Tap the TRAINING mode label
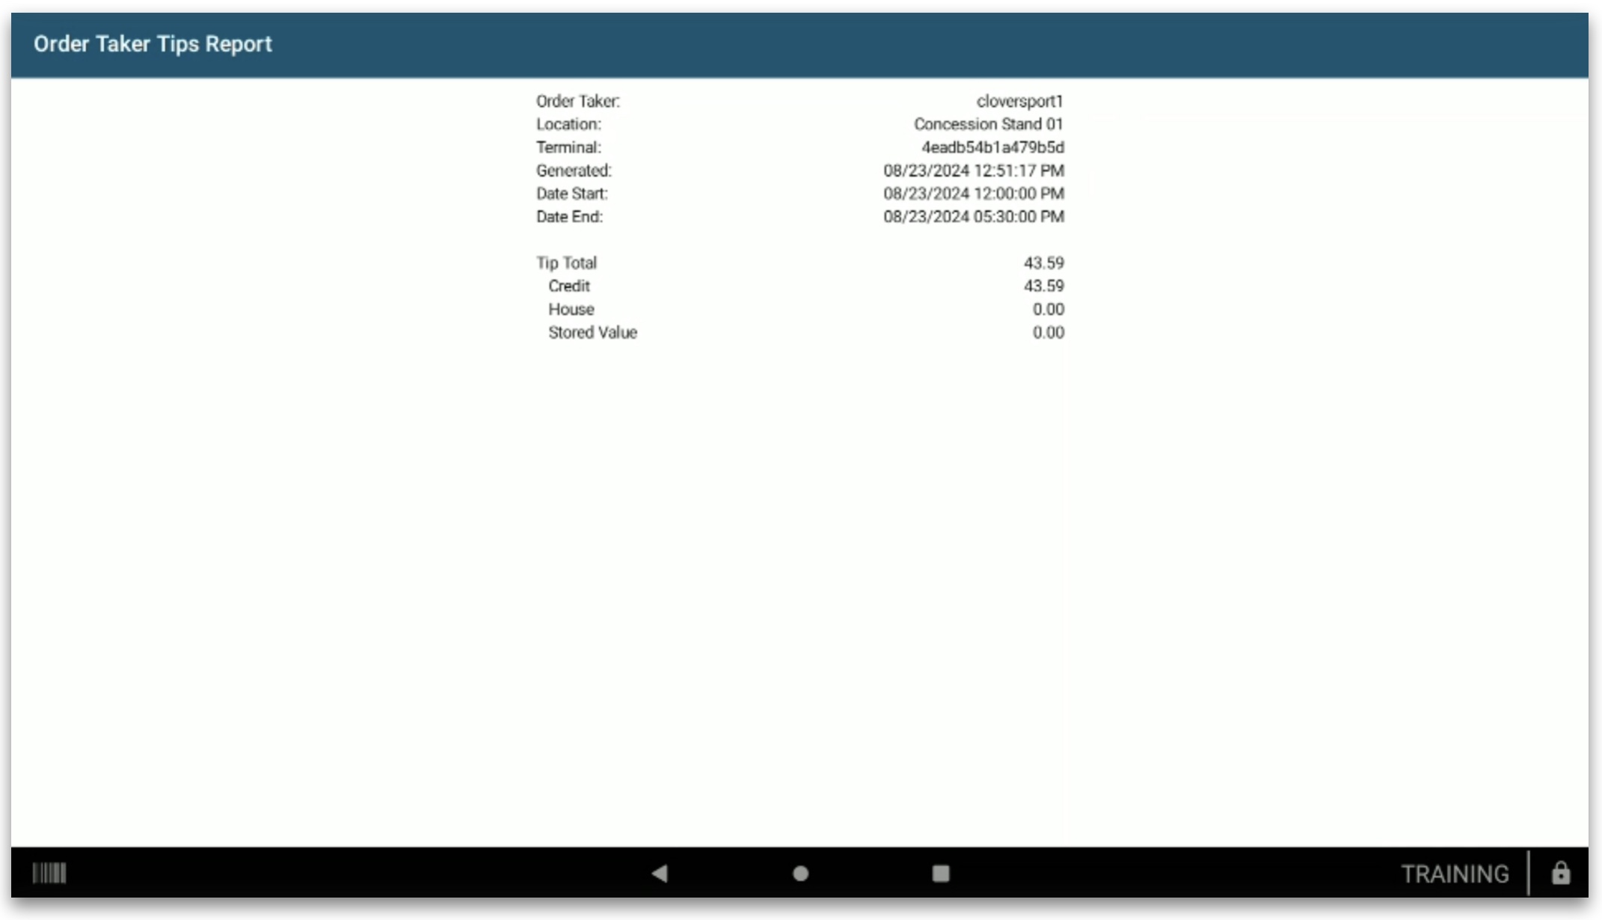This screenshot has width=1602, height=920. [1455, 874]
